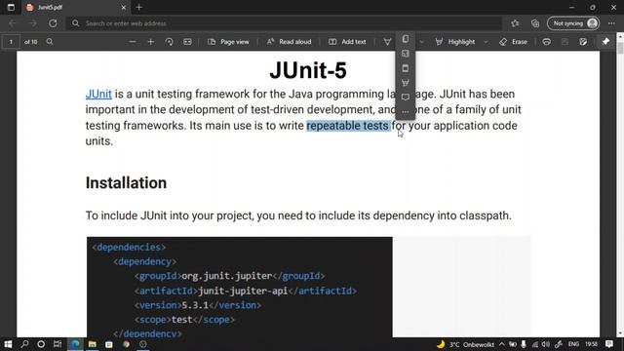This screenshot has width=624, height=351.
Task: Click the vertical scrollbar thumb
Action: [620, 48]
